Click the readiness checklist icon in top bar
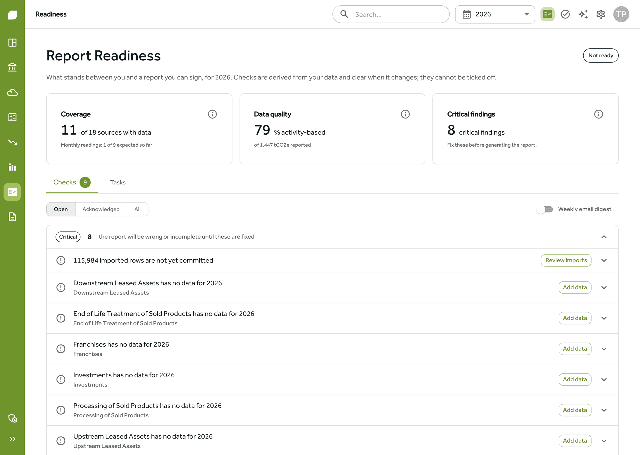Viewport: 640px width, 455px height. (547, 14)
